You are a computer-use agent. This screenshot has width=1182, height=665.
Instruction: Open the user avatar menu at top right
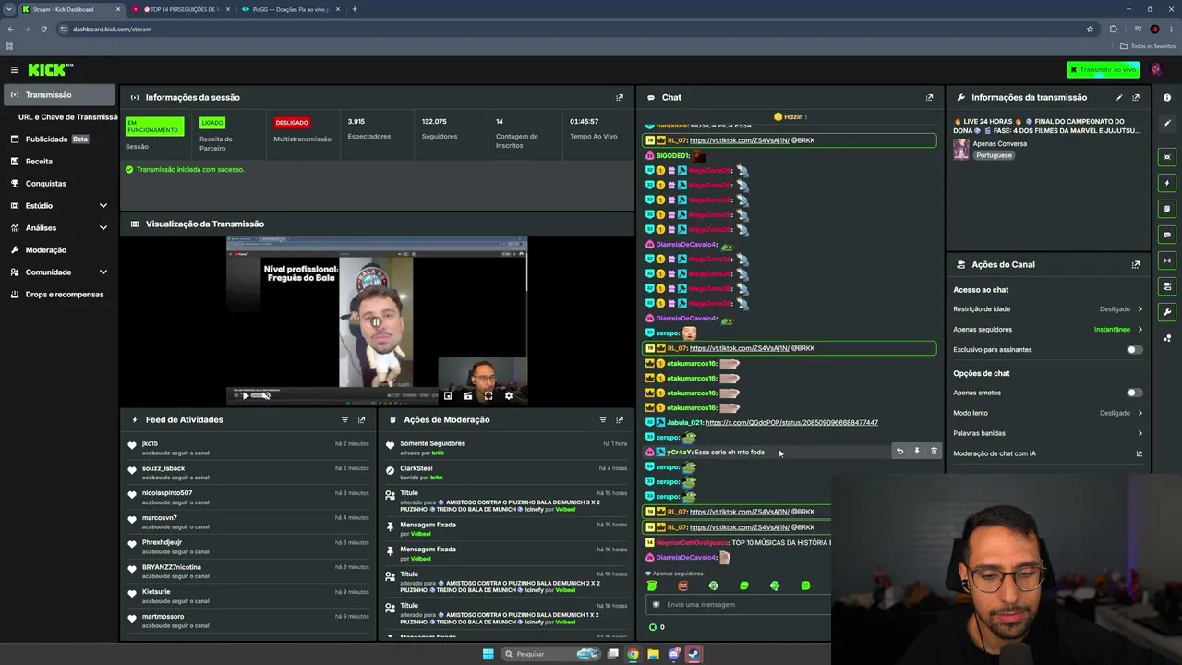click(x=1156, y=70)
